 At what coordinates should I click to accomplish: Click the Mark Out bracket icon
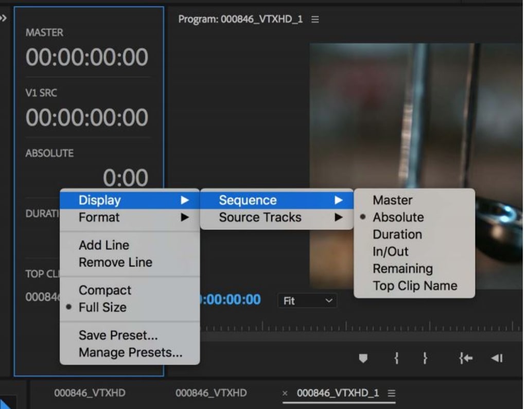pos(425,358)
